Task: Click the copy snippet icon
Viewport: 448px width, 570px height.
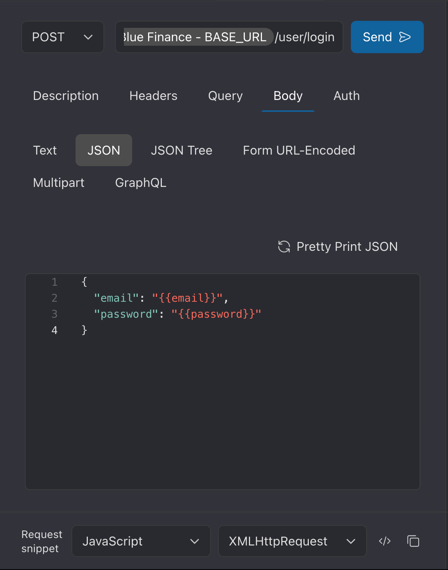Action: pos(413,541)
